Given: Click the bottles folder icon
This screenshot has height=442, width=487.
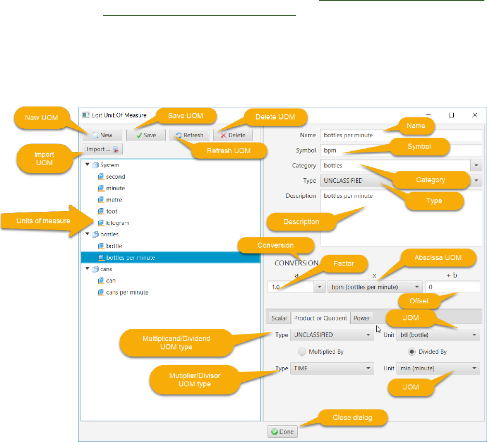Looking at the screenshot, I should 96,234.
